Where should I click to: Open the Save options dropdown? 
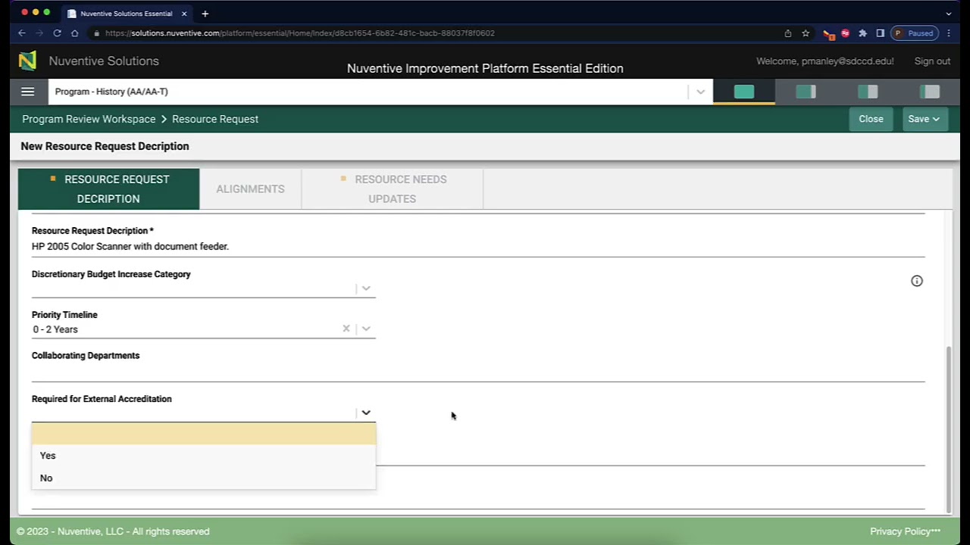click(925, 119)
